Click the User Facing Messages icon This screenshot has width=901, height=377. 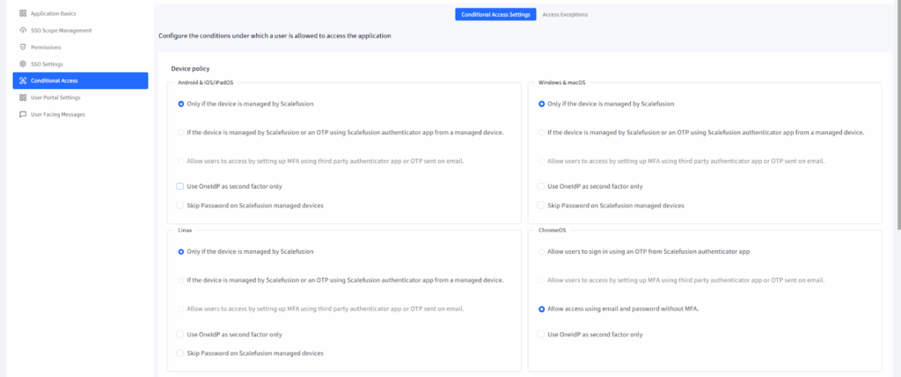tap(22, 114)
